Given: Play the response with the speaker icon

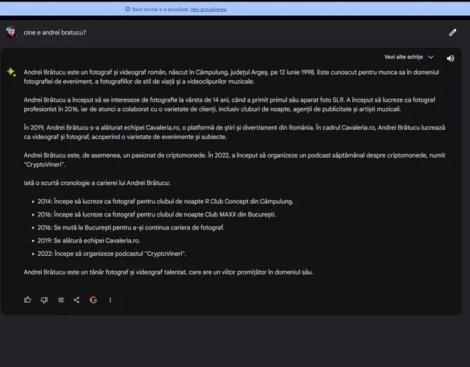Looking at the screenshot, I should pos(450,59).
